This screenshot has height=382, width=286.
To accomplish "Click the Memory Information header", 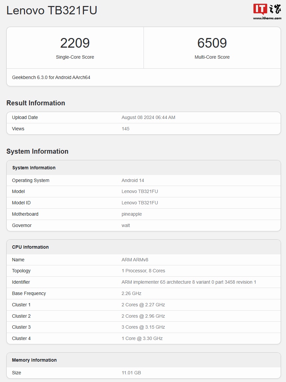I will click(34, 360).
